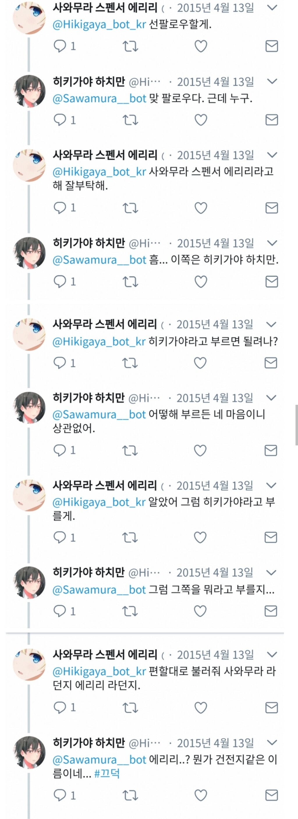Viewport: 298px width, 819px height.
Task: Share '그럼 그쪽을 뭐라고 부를지' tweet by message
Action: pyautogui.click(x=271, y=611)
